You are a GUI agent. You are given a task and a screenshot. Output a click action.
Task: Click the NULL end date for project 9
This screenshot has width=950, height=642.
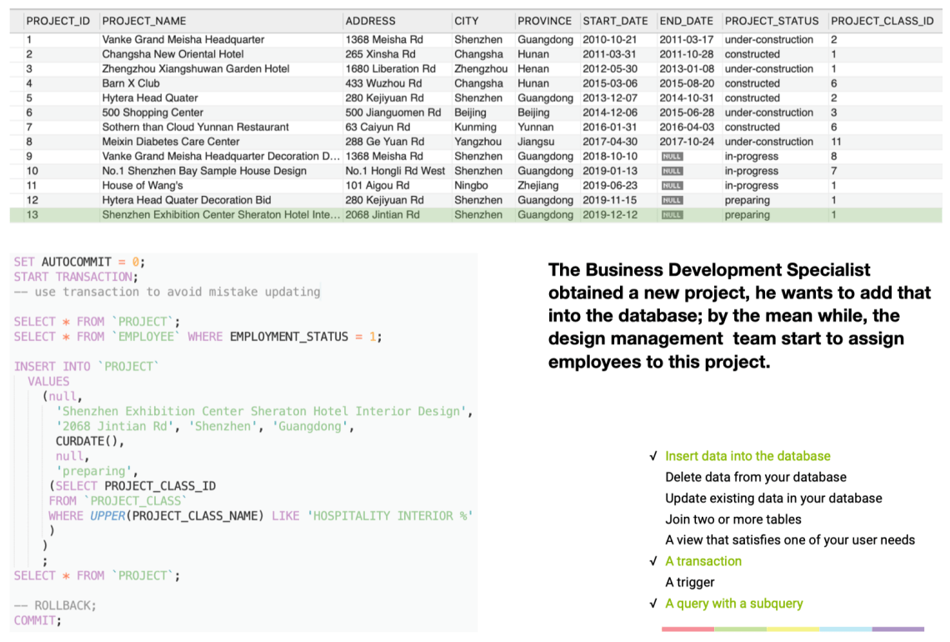click(672, 157)
